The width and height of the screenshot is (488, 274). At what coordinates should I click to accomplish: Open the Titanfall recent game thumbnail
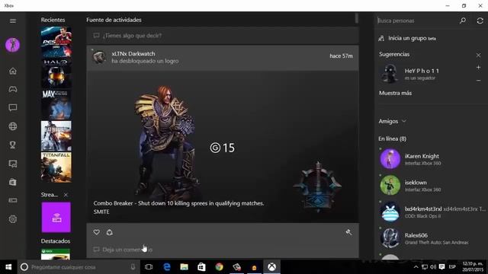click(56, 167)
